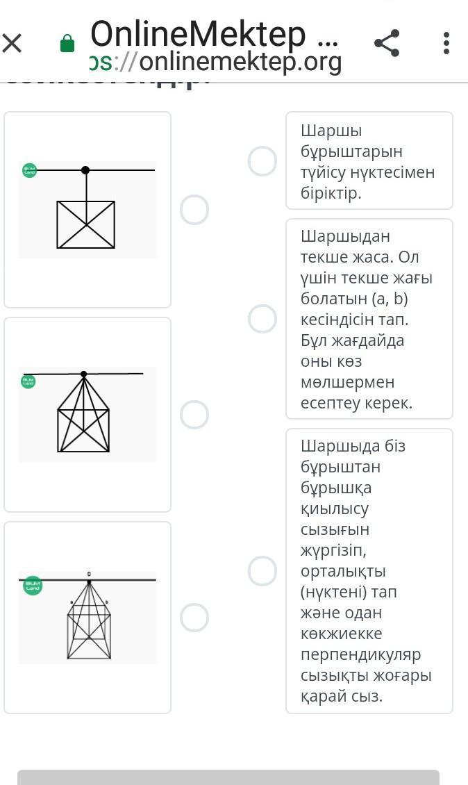The height and width of the screenshot is (785, 468).
Task: Select radio button beside square-with-diagonals drawing
Action: (x=194, y=210)
